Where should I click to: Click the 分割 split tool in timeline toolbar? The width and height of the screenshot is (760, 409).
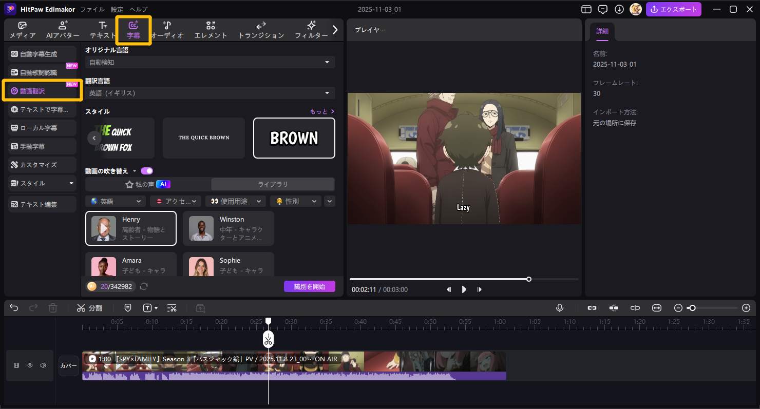(x=90, y=308)
